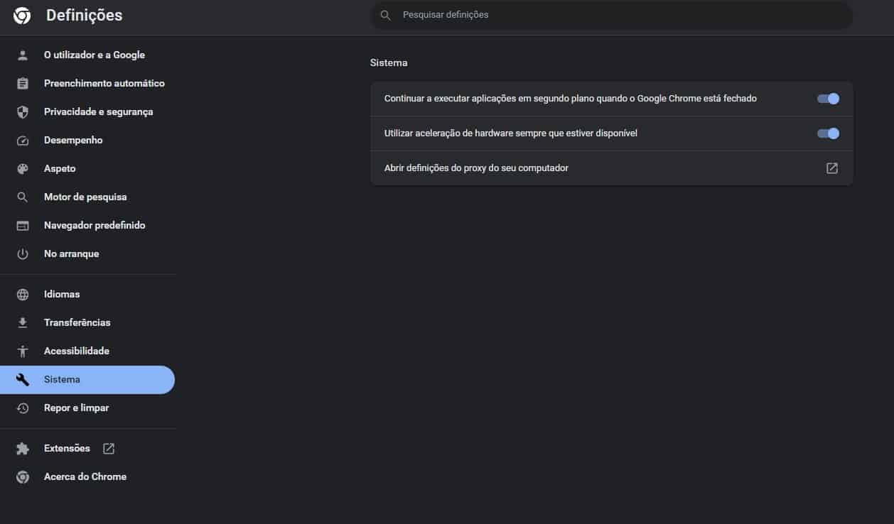Screen dimensions: 894x524
Task: Click the palette icon for Aspeto
Action: tap(23, 168)
